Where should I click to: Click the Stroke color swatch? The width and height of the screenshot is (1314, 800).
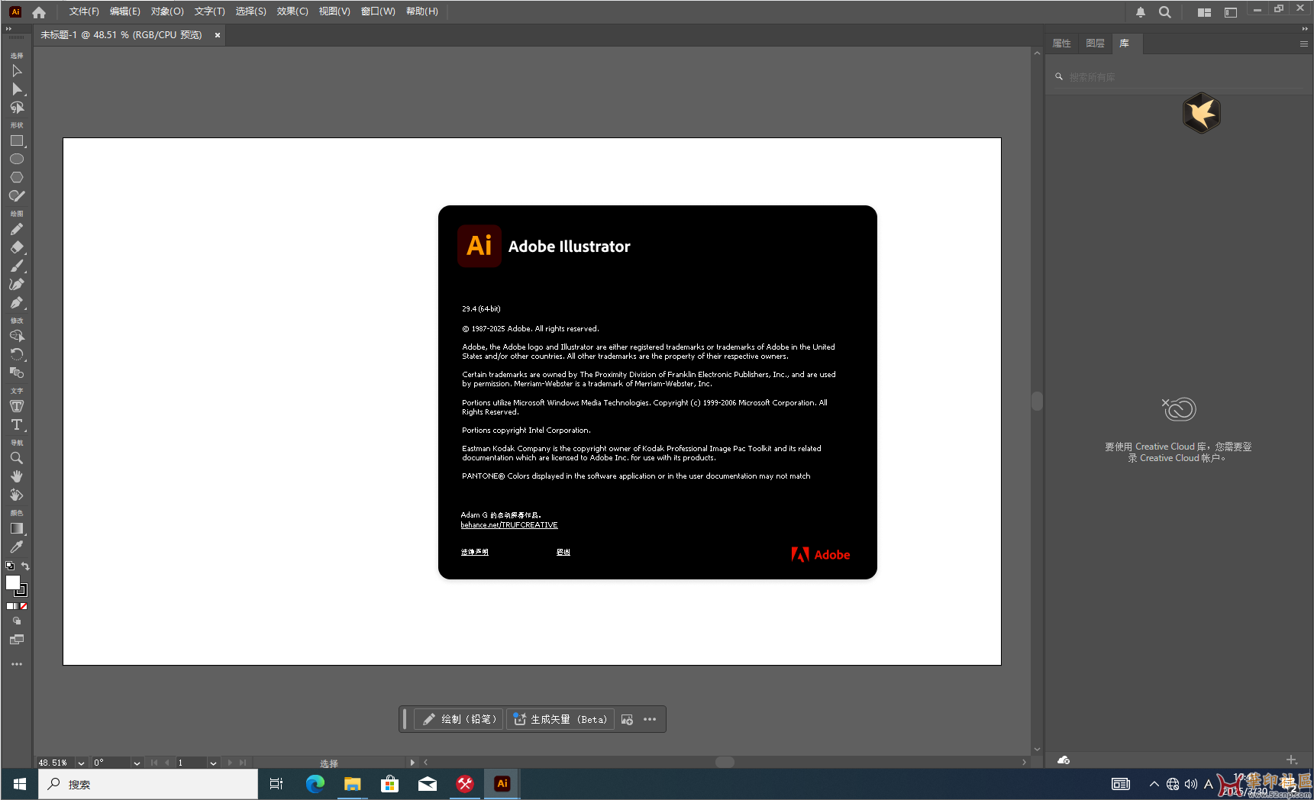click(23, 592)
